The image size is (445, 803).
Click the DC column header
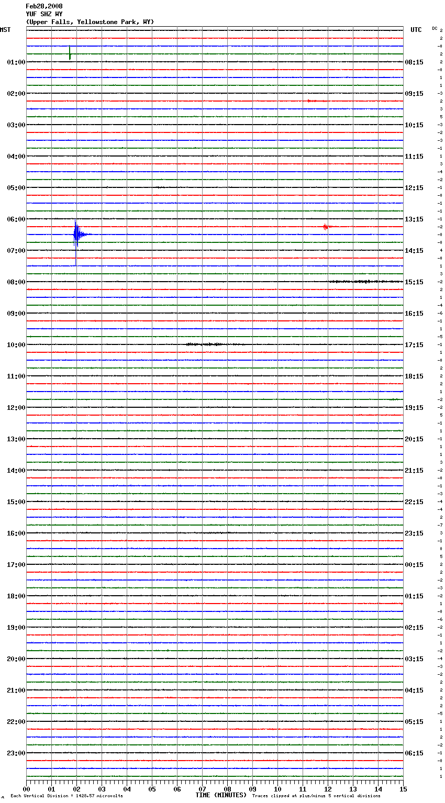point(435,28)
